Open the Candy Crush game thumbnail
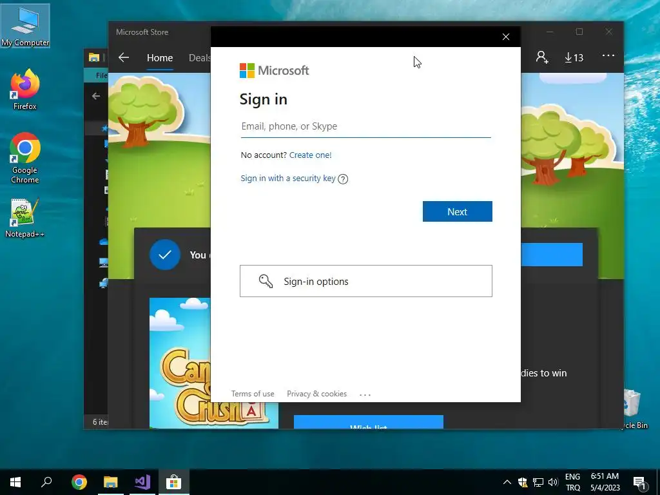The image size is (660, 495). click(x=214, y=363)
